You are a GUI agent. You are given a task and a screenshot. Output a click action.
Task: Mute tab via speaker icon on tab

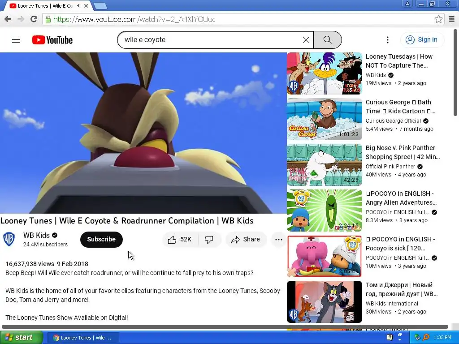coord(79,5)
